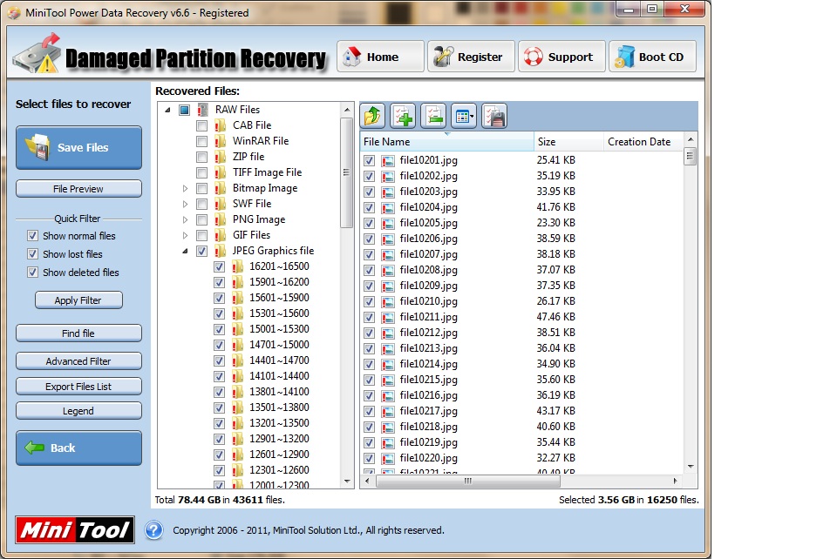The height and width of the screenshot is (559, 837).
Task: Uncheck the 15901~16200 folder checkbox
Action: (219, 282)
